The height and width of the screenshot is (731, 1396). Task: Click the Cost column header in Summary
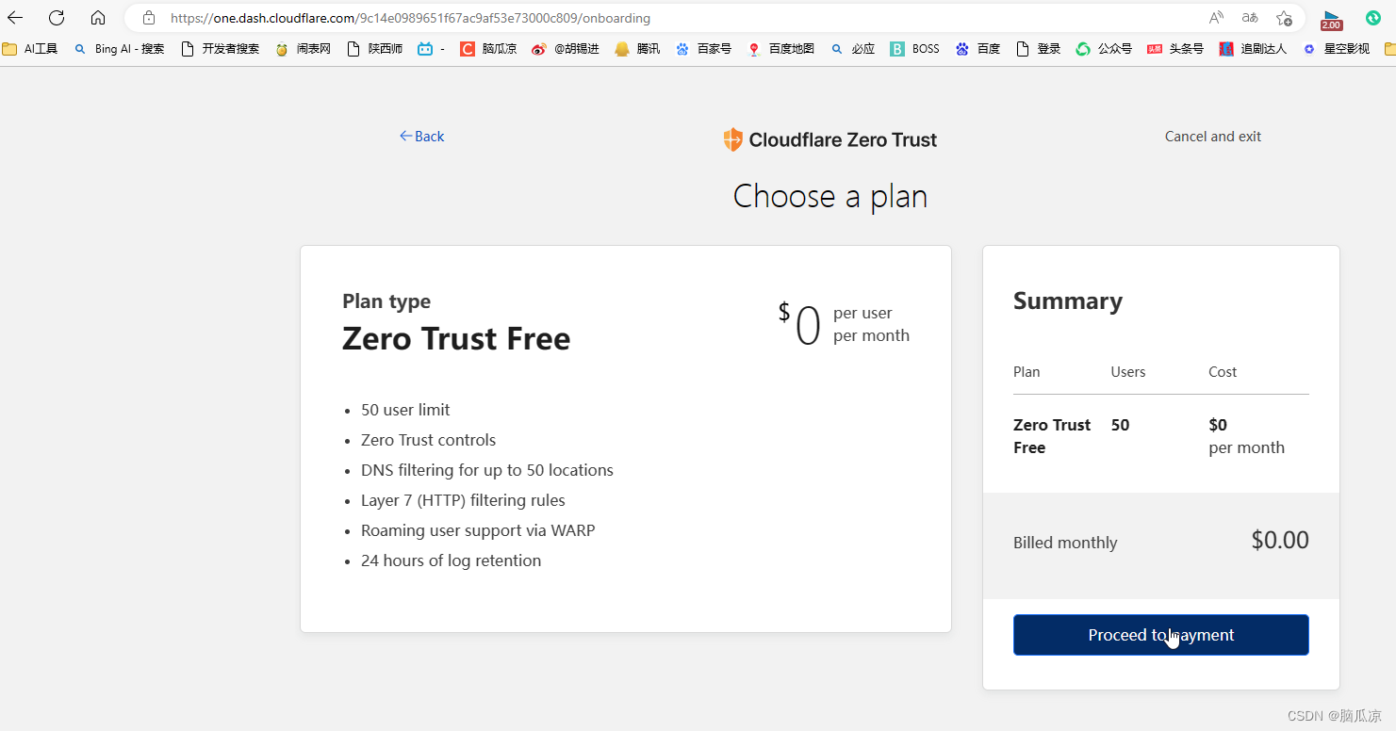(1223, 372)
